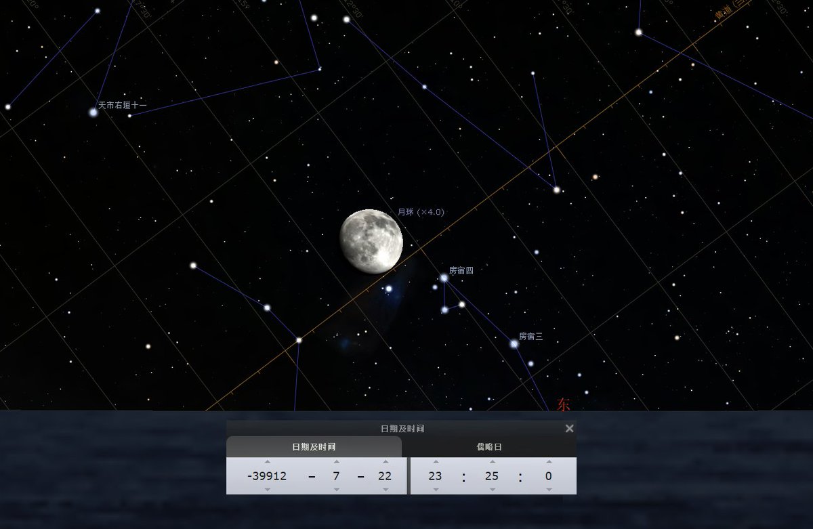Image resolution: width=813 pixels, height=529 pixels.
Task: Increase the month value 7
Action: [336, 462]
